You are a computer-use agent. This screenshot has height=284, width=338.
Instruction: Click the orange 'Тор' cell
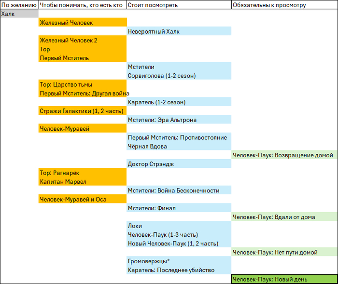(83, 49)
